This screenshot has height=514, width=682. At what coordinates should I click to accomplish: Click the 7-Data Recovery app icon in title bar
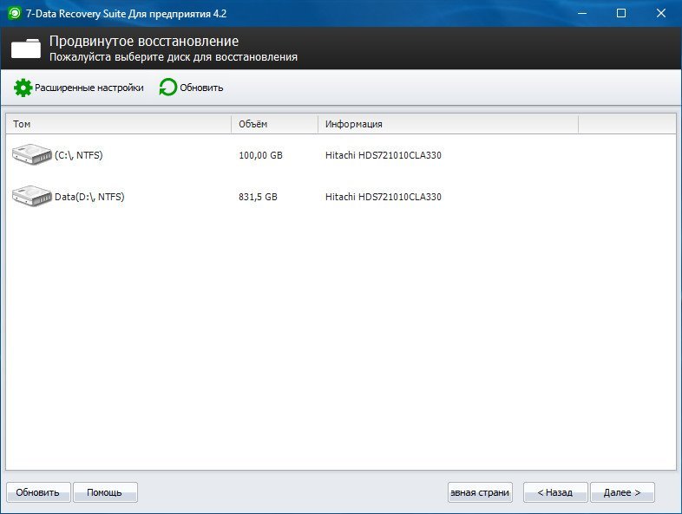point(14,14)
